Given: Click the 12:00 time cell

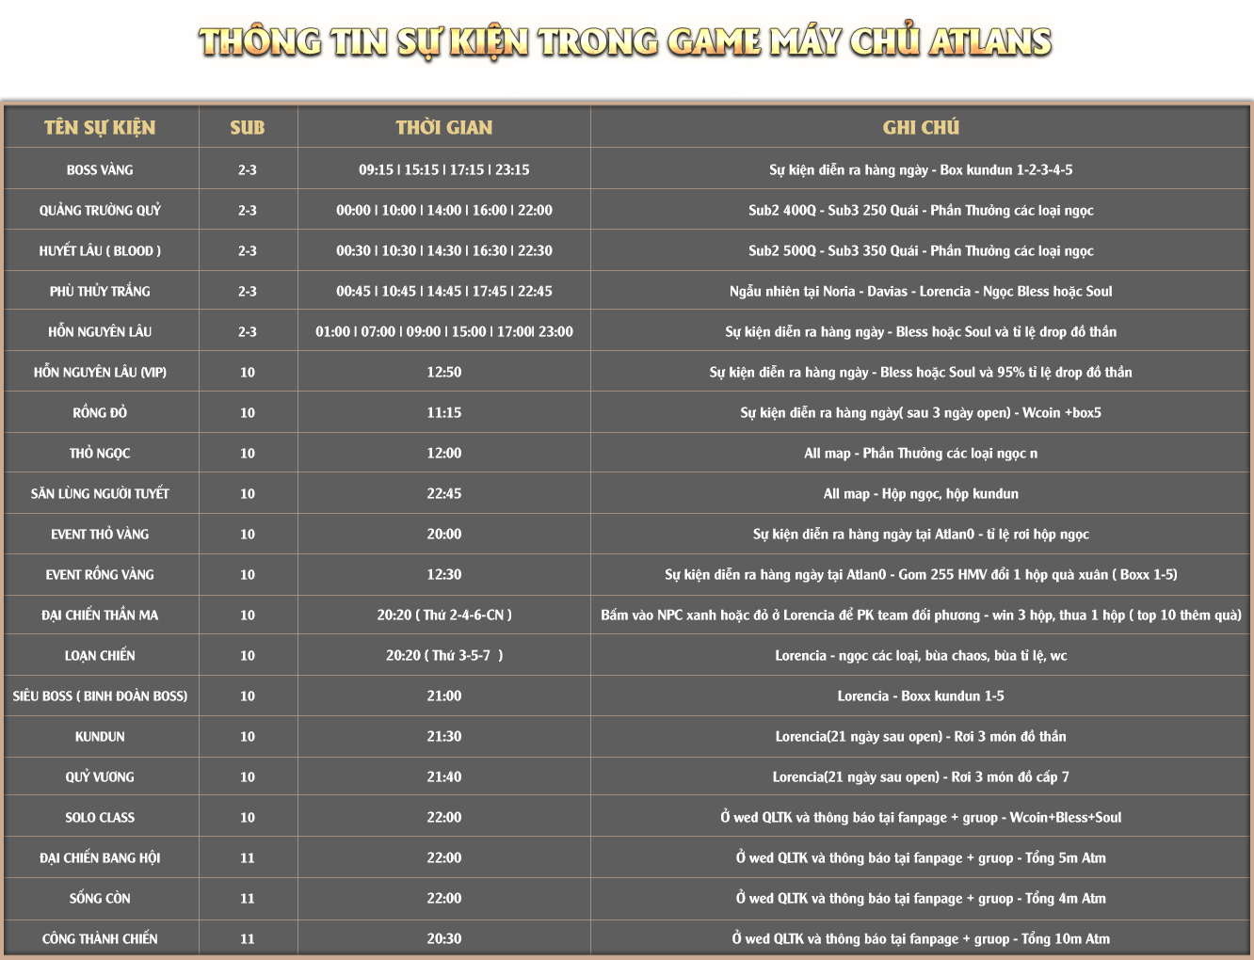Looking at the screenshot, I should [x=444, y=454].
